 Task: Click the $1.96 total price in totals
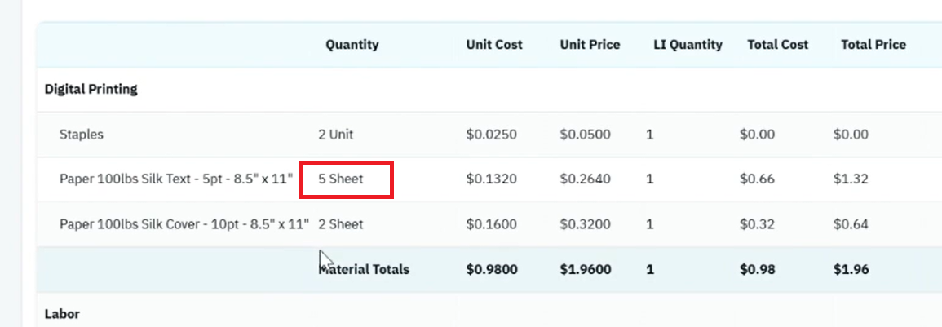click(x=851, y=269)
